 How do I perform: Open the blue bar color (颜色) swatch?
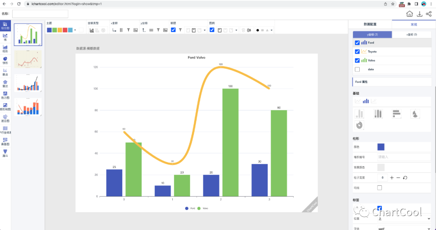[381, 147]
